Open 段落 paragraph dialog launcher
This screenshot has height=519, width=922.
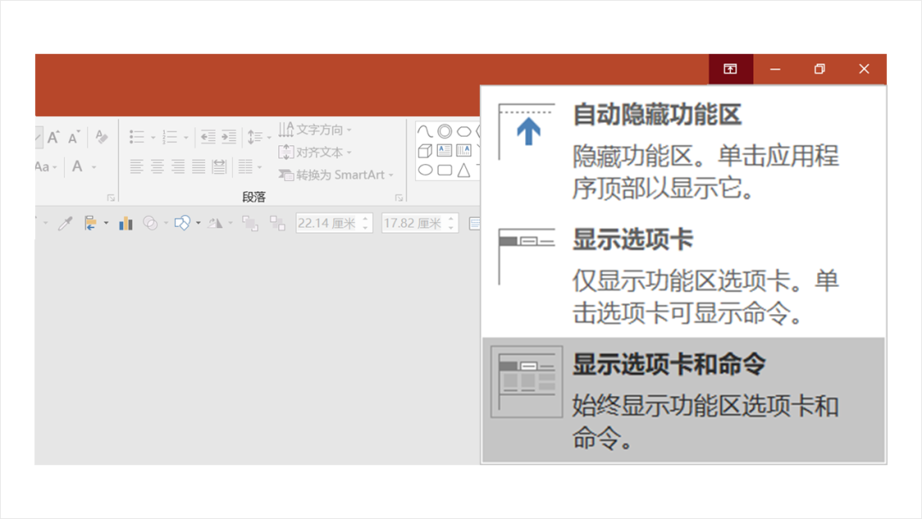[399, 198]
